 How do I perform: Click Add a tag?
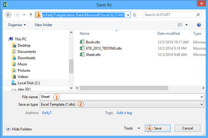(x=124, y=113)
